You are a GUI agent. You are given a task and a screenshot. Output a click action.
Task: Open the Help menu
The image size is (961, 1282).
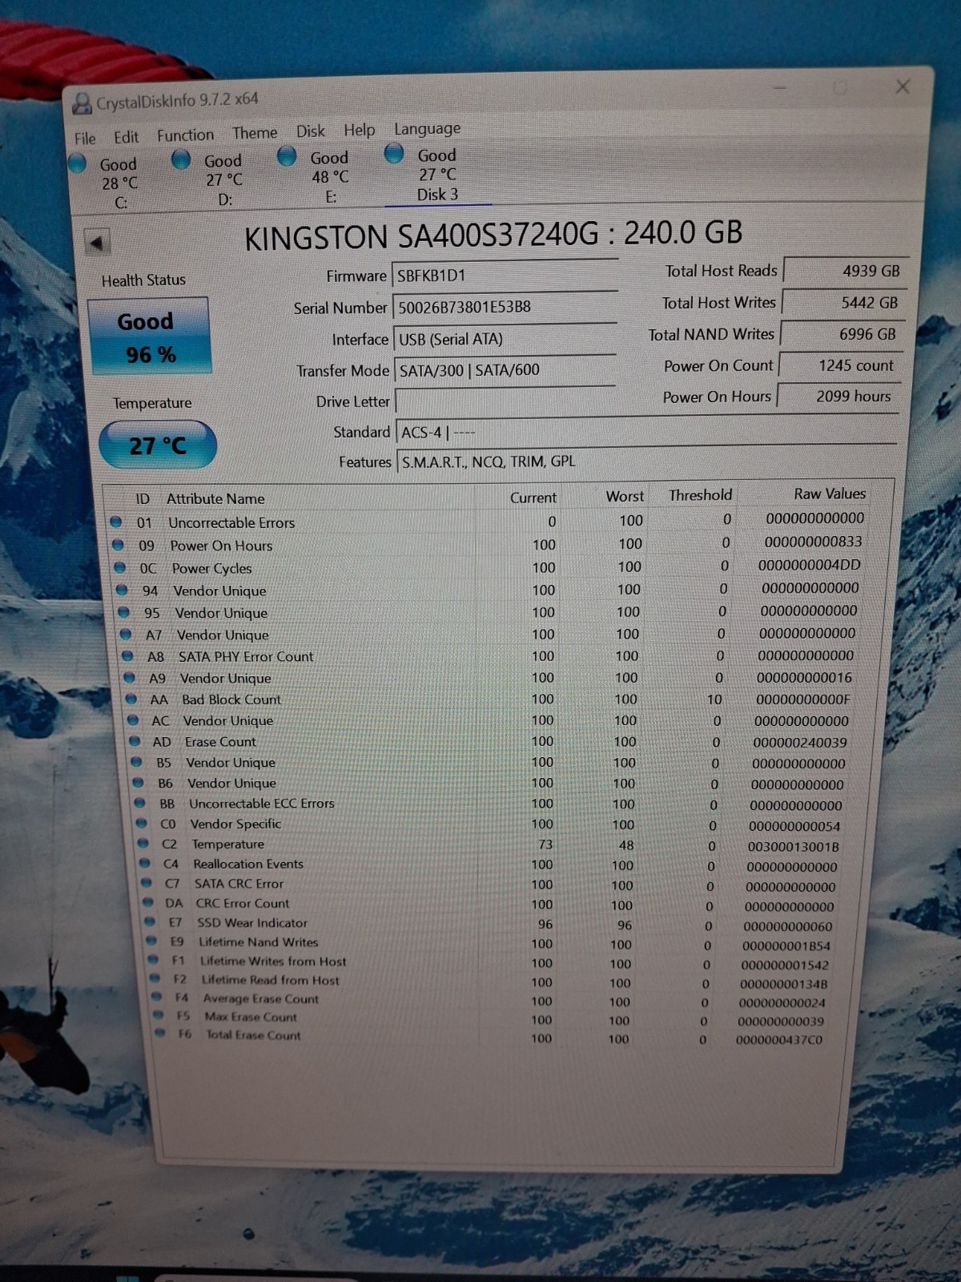360,130
